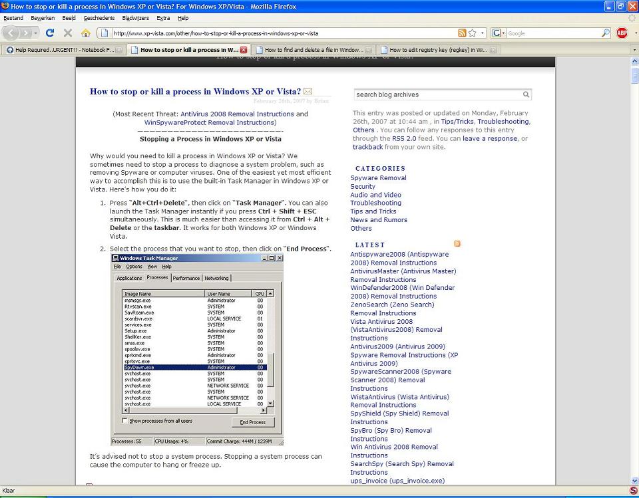Screen dimensions: 639x498
Task: Restore down the Firefox window
Action: [620, 6]
